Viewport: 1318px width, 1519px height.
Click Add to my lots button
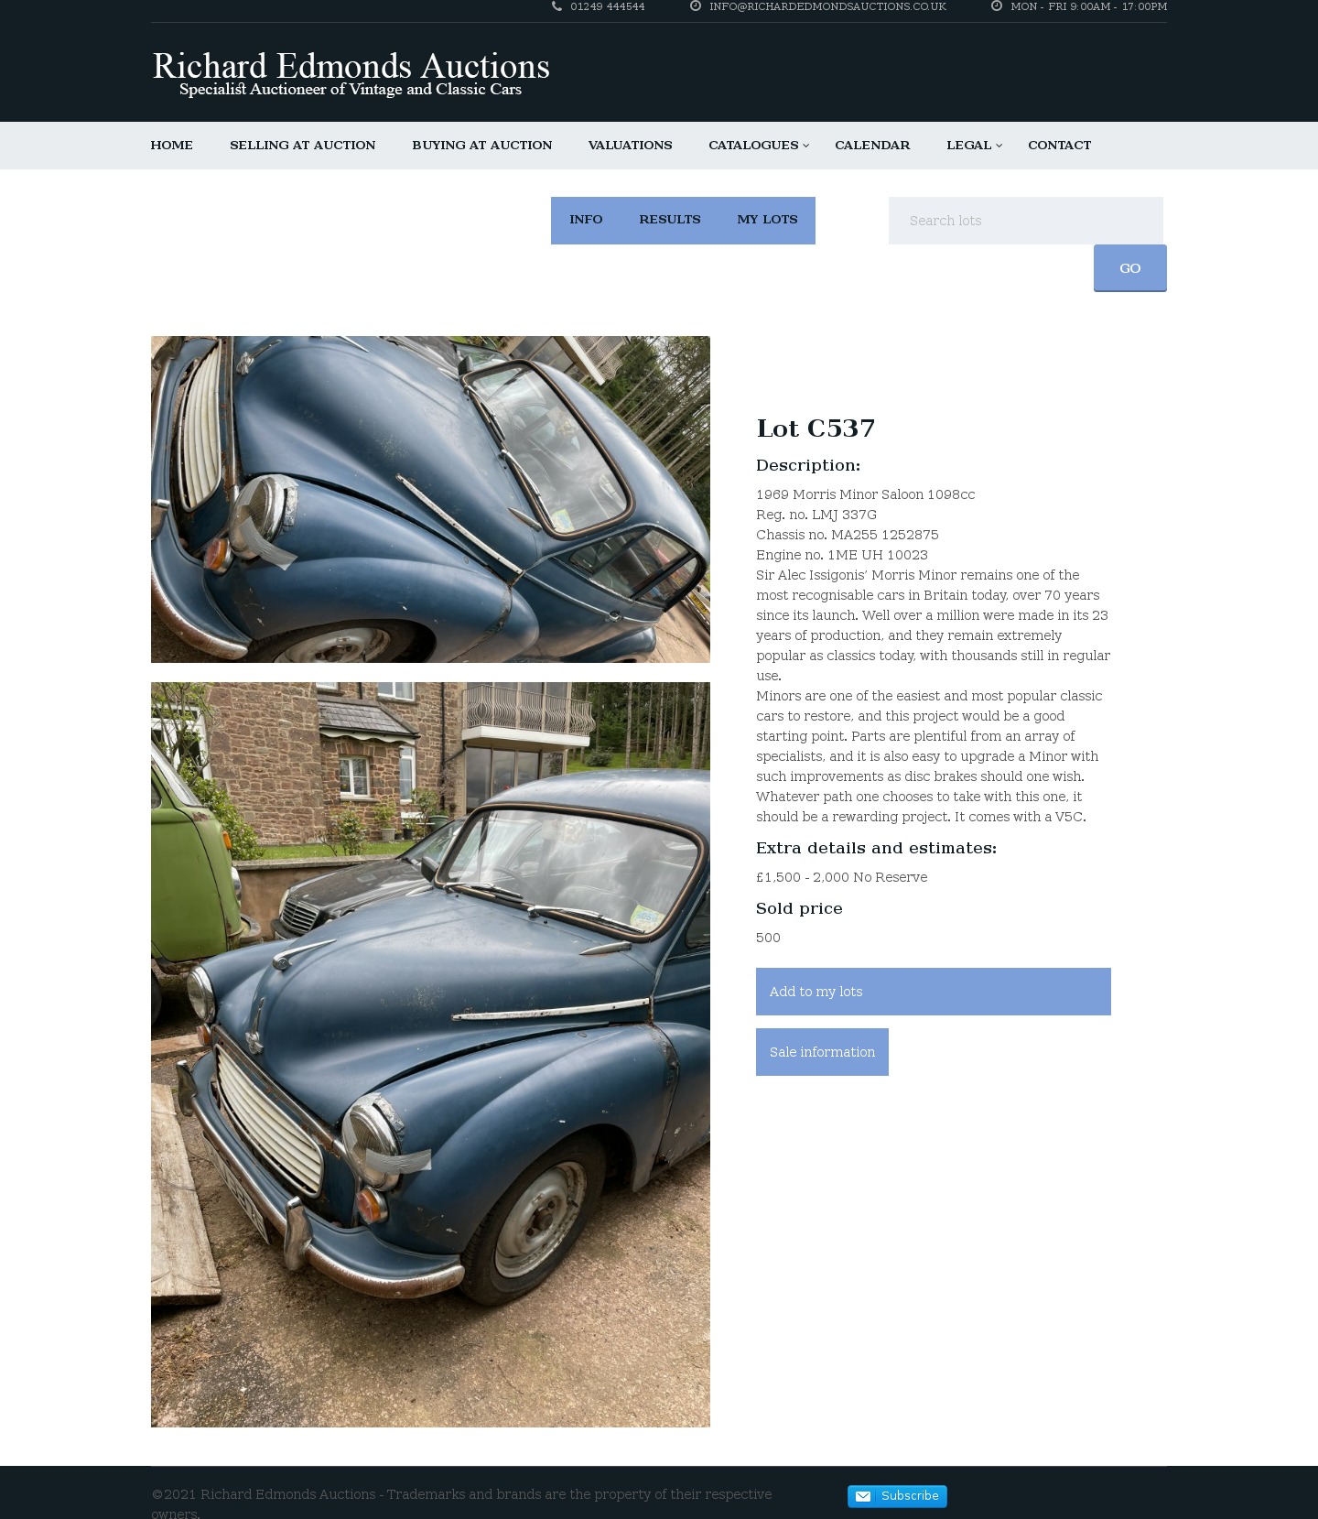pos(934,992)
